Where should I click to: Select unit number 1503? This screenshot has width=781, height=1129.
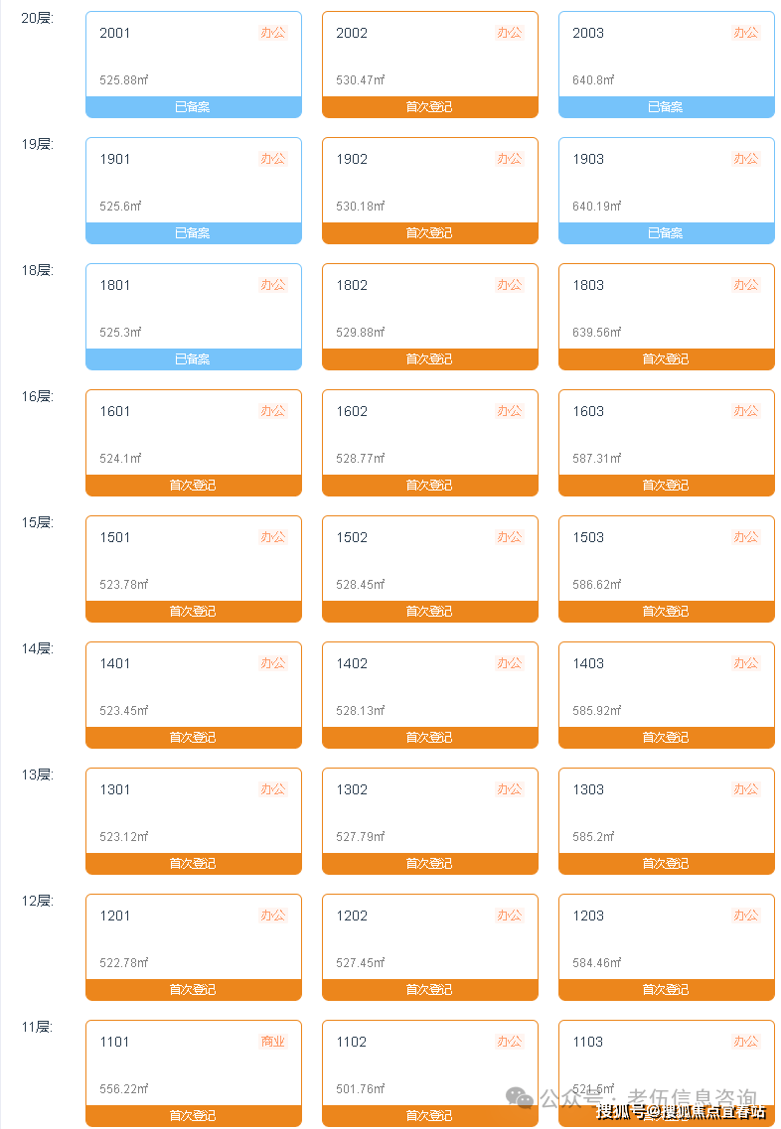[588, 537]
